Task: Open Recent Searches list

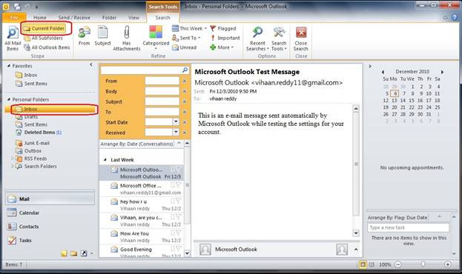Action: (x=257, y=39)
